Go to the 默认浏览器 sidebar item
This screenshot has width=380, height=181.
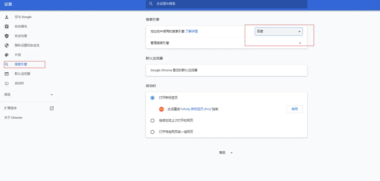click(x=22, y=74)
